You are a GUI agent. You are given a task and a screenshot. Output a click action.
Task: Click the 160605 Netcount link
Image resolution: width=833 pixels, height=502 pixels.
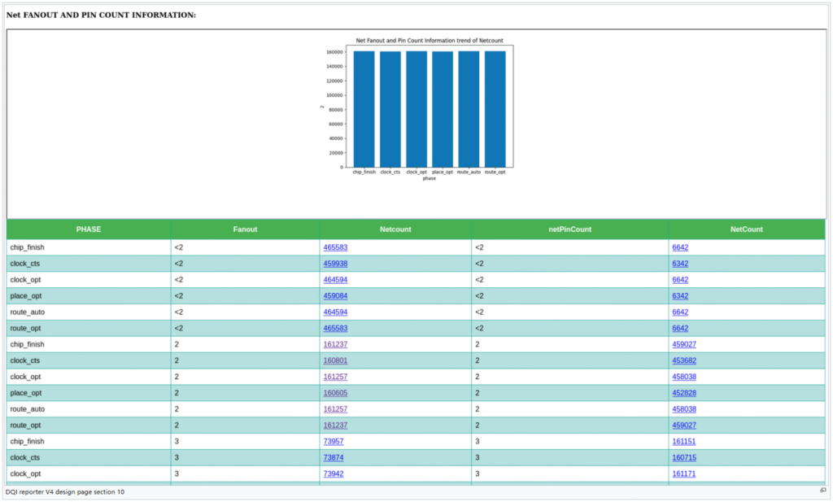(x=335, y=393)
